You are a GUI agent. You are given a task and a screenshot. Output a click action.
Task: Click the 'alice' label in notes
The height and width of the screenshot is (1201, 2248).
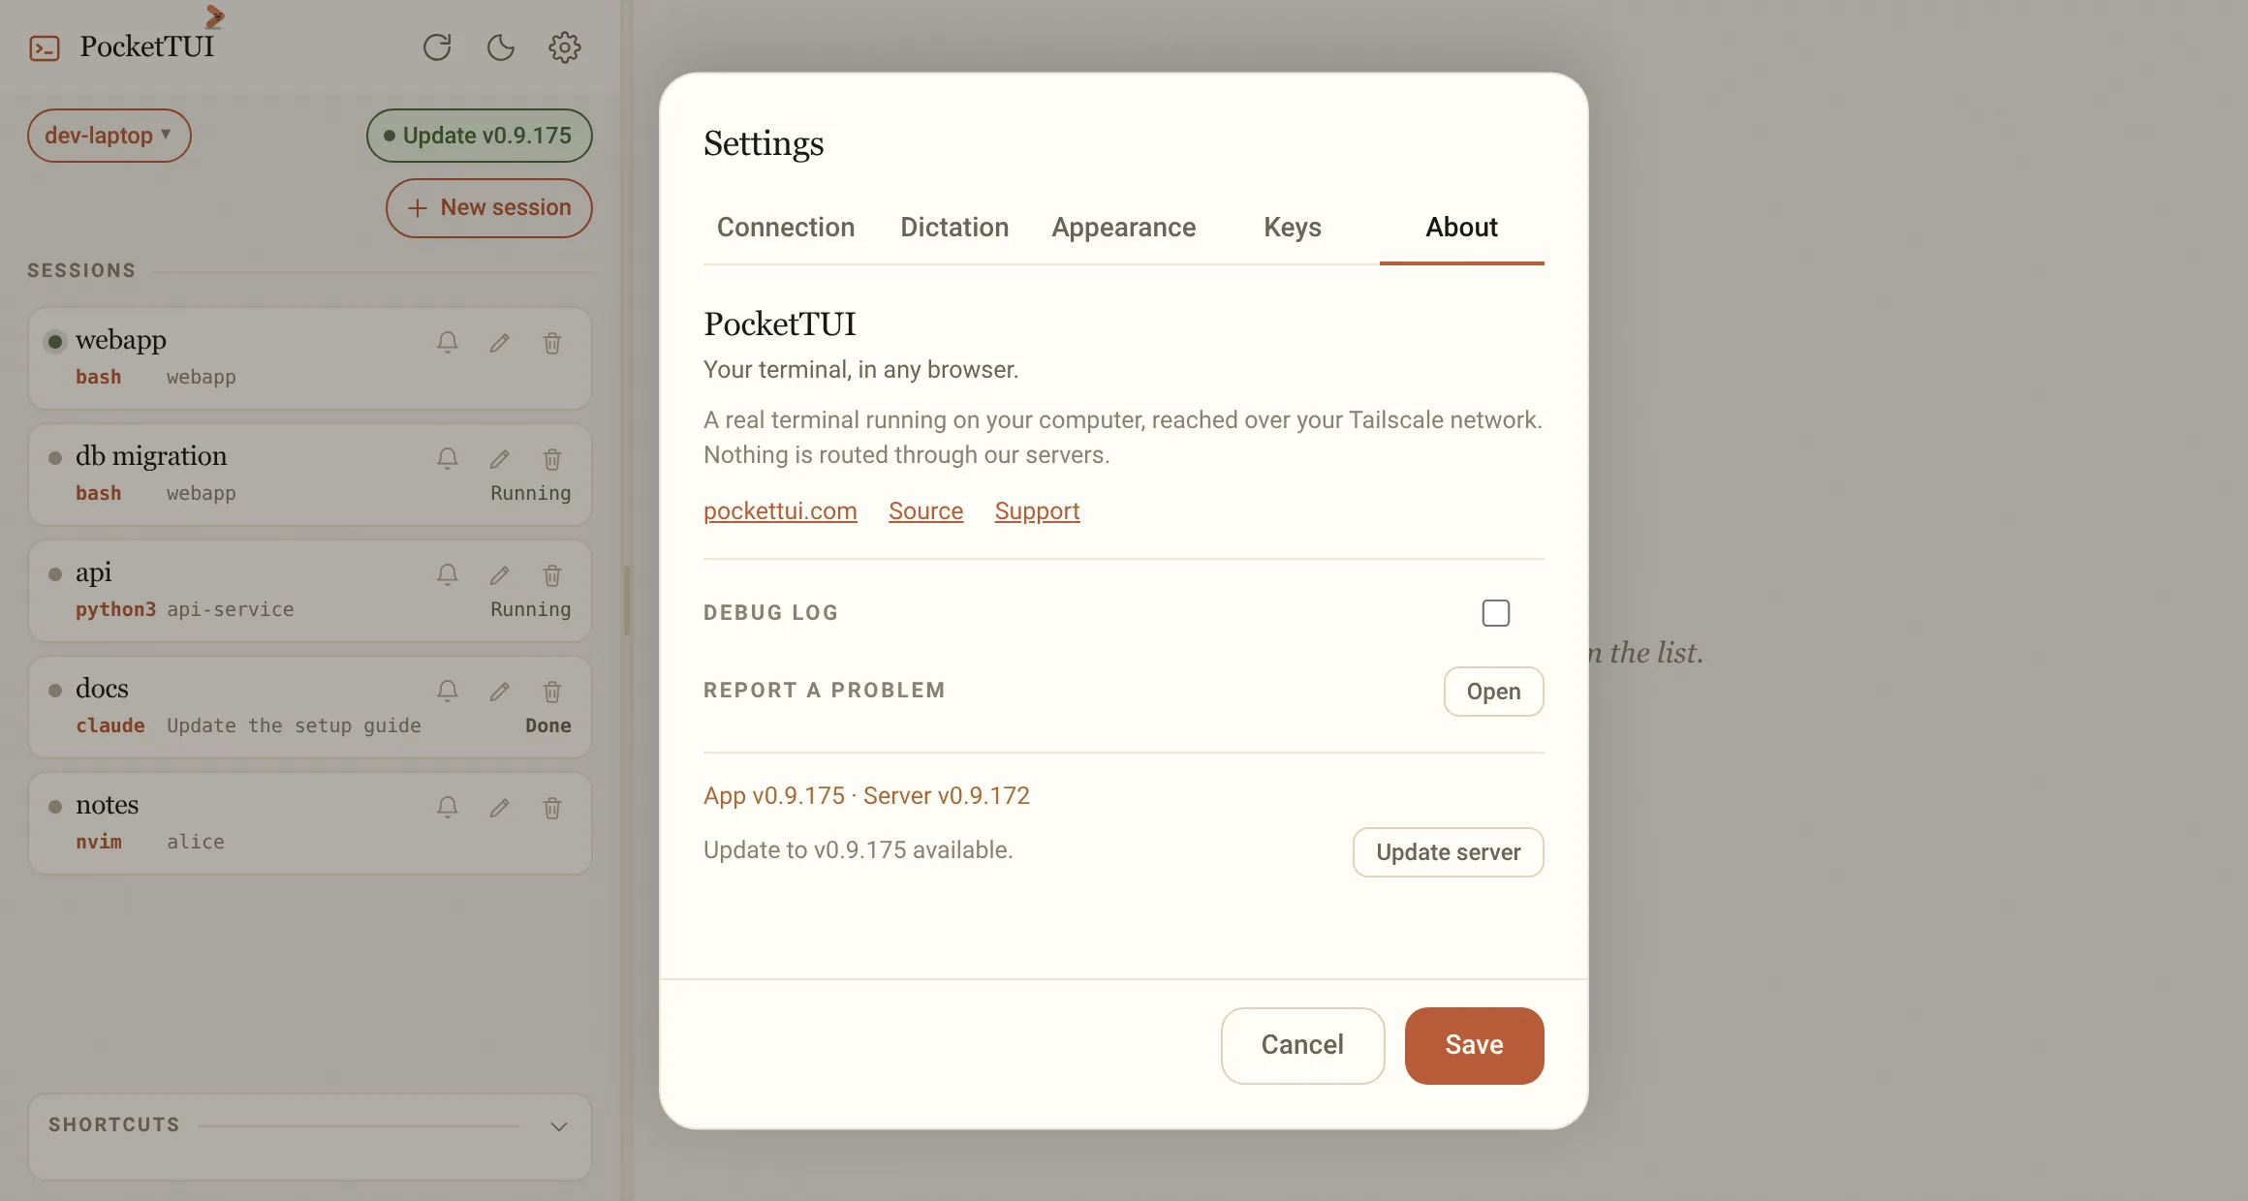pos(196,842)
